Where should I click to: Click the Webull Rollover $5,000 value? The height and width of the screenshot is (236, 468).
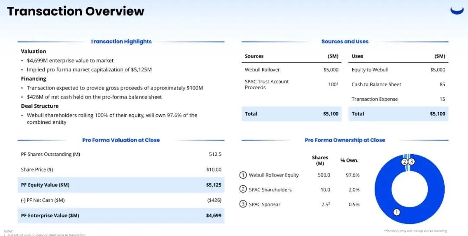point(331,70)
